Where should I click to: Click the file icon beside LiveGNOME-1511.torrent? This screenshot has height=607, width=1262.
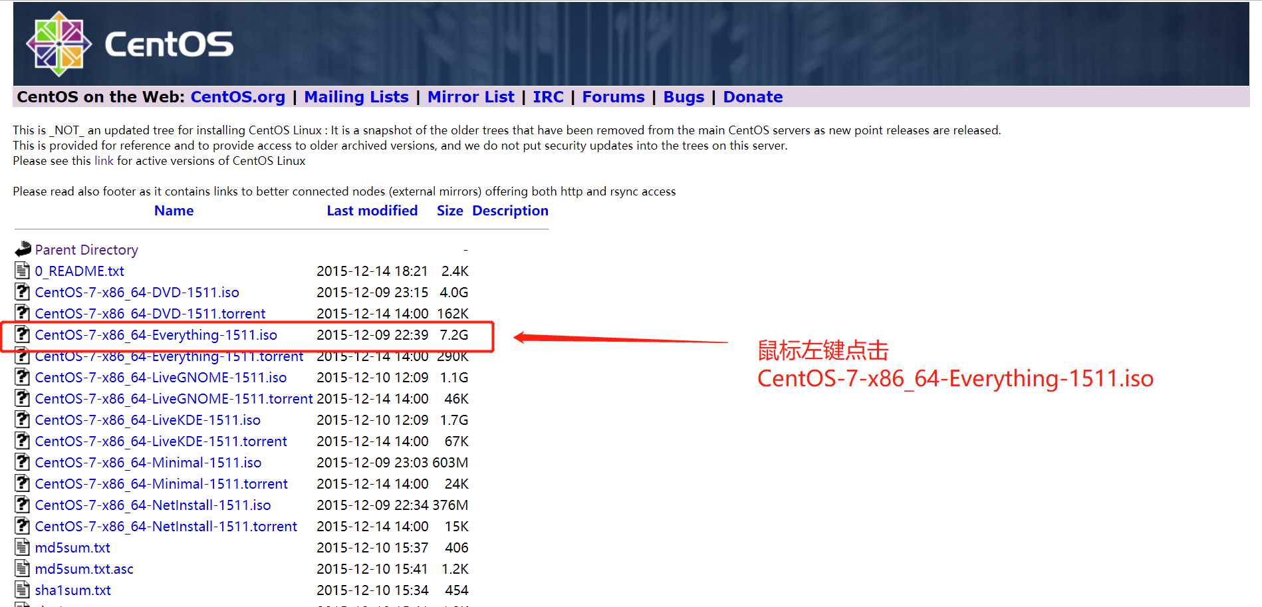click(x=23, y=398)
